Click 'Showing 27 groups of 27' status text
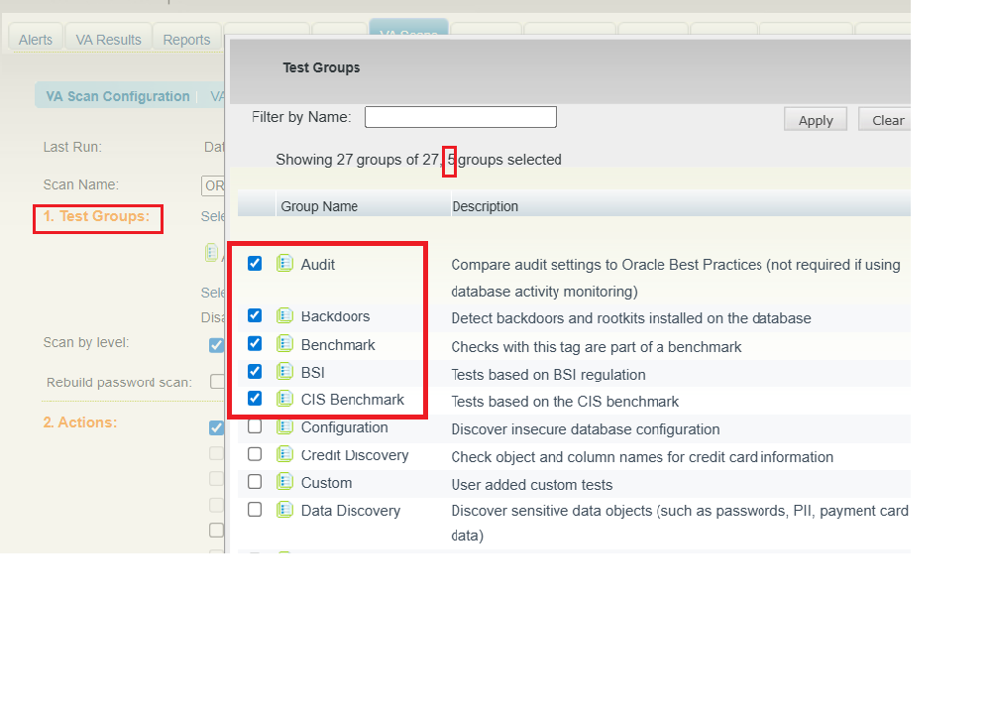The height and width of the screenshot is (721, 992). tap(357, 160)
